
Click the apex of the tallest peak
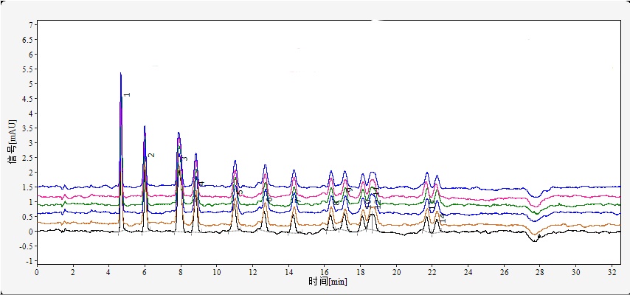tap(121, 74)
